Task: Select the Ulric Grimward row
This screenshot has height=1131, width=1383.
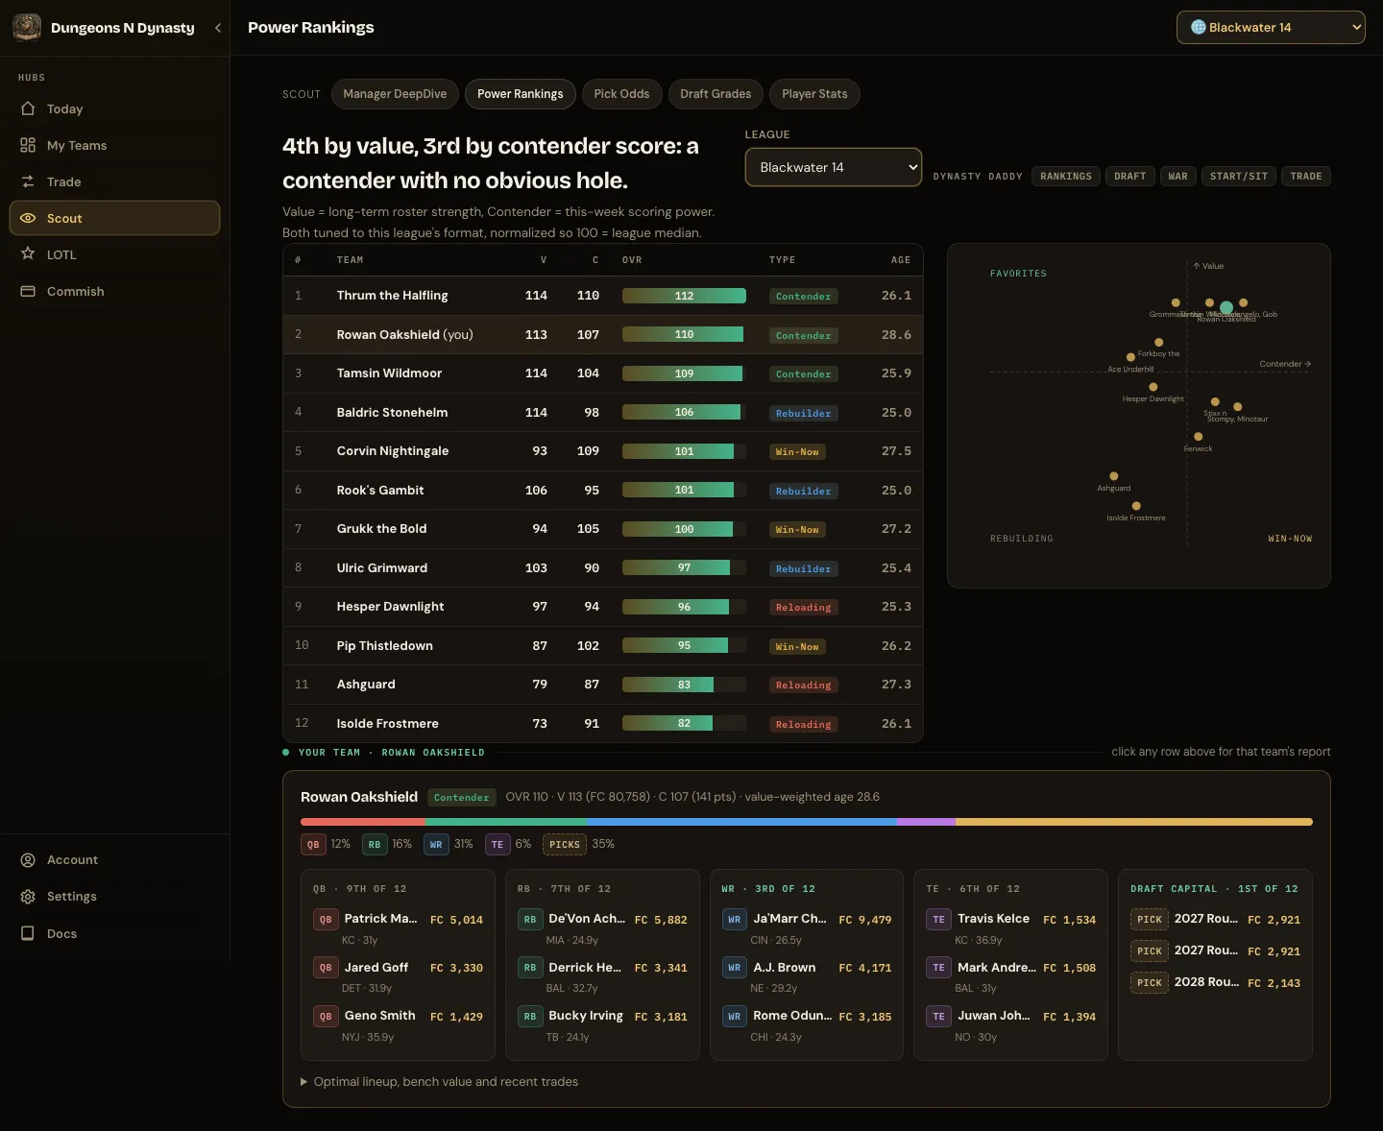Action: (603, 568)
